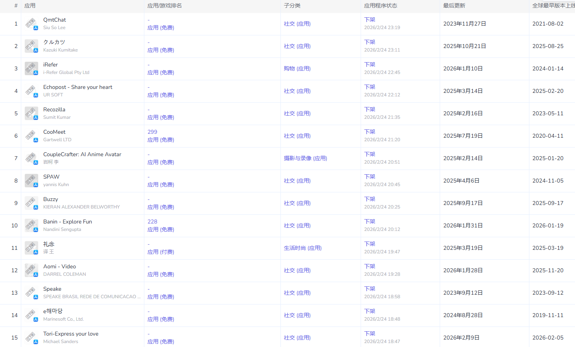The height and width of the screenshot is (347, 575).
Task: Click developer name Kazuki Kumitake
Action: [61, 50]
